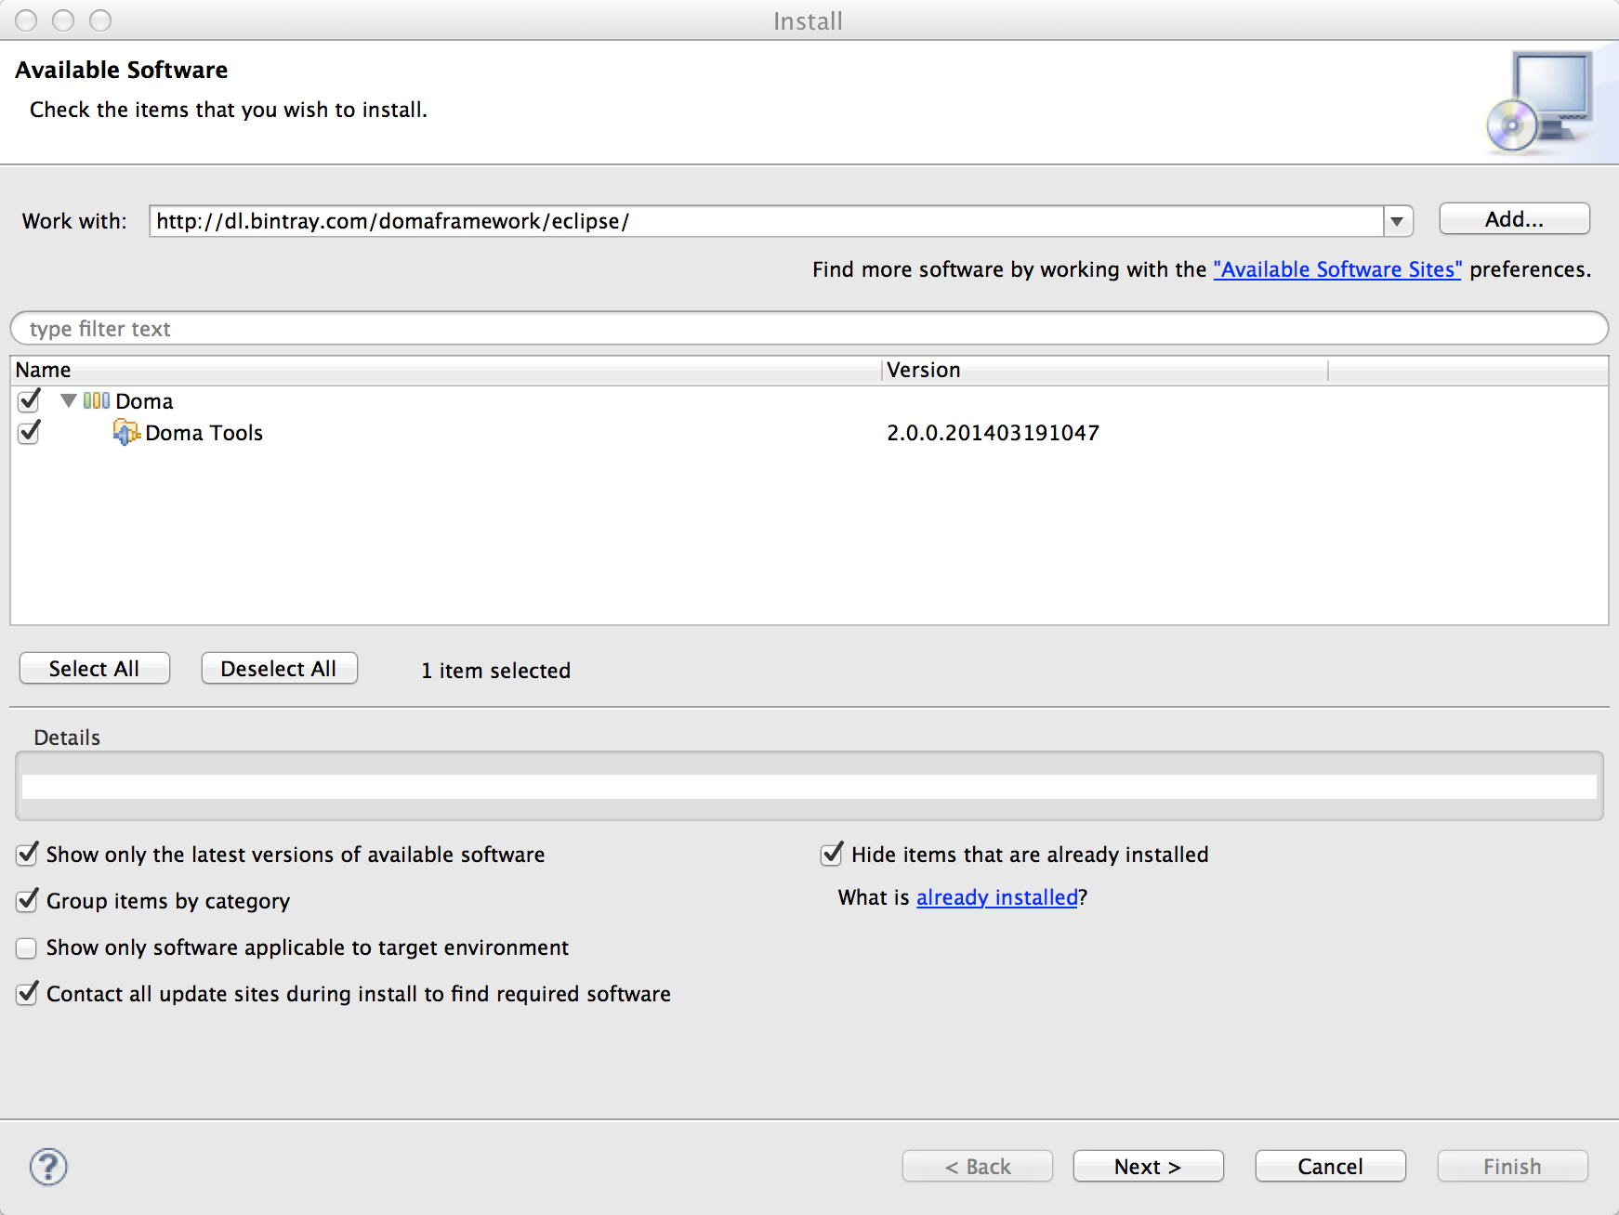Click the red close window button
Viewport: 1619px width, 1215px height.
[x=26, y=20]
